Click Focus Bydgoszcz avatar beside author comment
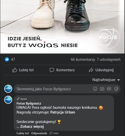125x136 pixels. click(8, 100)
